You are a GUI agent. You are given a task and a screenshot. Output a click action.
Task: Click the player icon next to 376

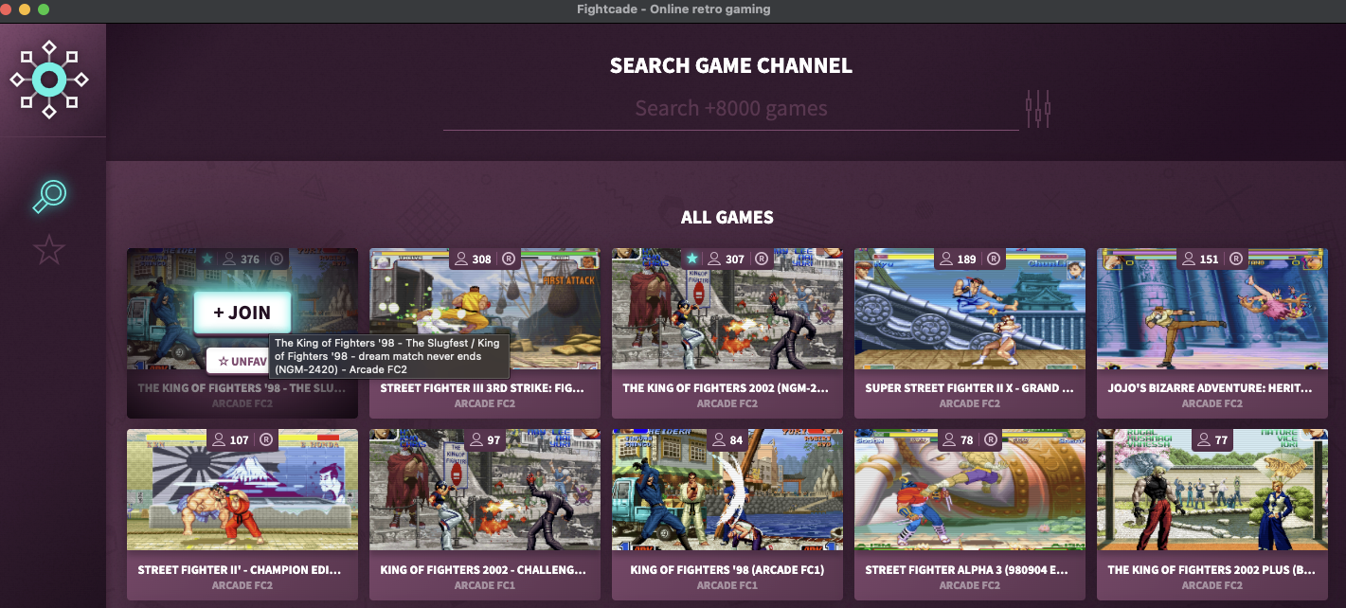(x=230, y=259)
